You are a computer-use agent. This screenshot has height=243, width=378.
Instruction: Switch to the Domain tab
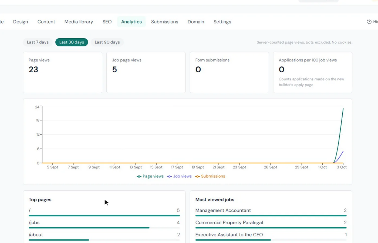point(196,22)
